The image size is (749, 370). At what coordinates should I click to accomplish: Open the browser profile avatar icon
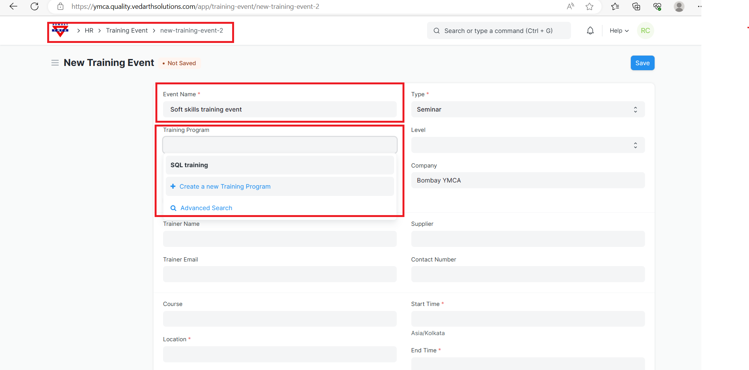pos(679,7)
